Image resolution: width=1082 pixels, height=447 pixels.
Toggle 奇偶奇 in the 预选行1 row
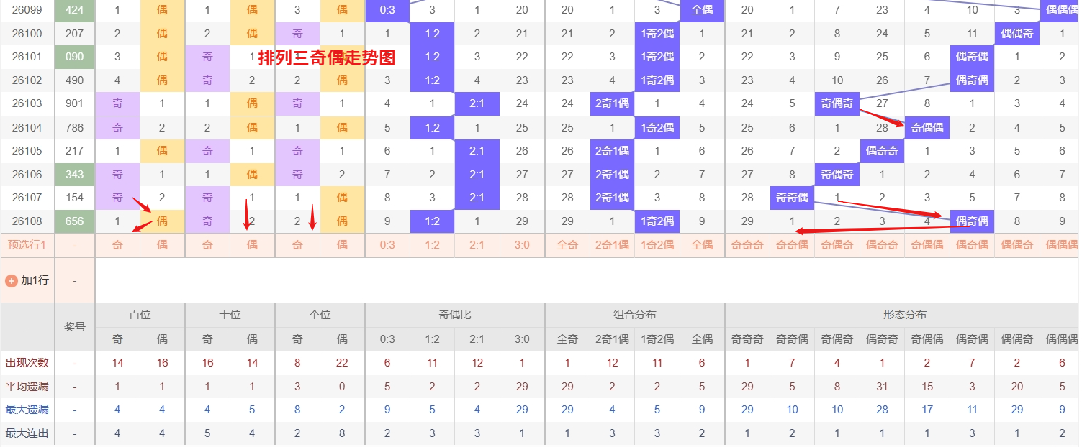[x=837, y=245]
